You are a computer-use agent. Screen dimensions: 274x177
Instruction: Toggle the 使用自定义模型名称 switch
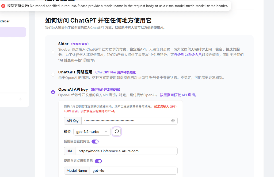click(x=98, y=161)
